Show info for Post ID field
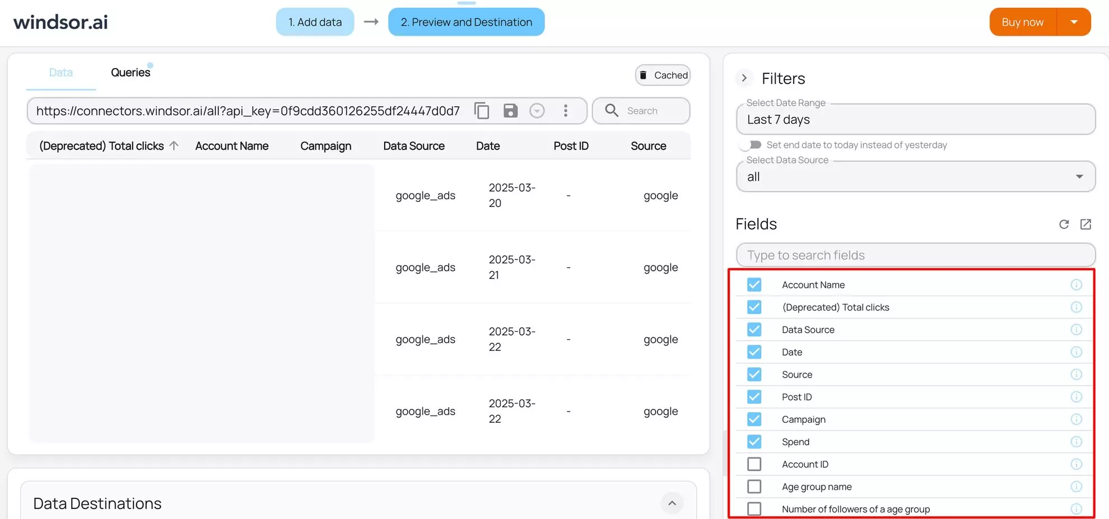This screenshot has height=519, width=1109. (x=1076, y=397)
